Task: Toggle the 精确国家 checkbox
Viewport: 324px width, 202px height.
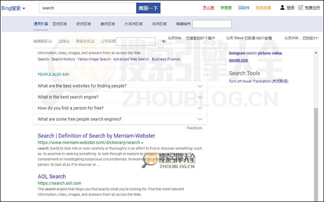Action: coord(50,41)
